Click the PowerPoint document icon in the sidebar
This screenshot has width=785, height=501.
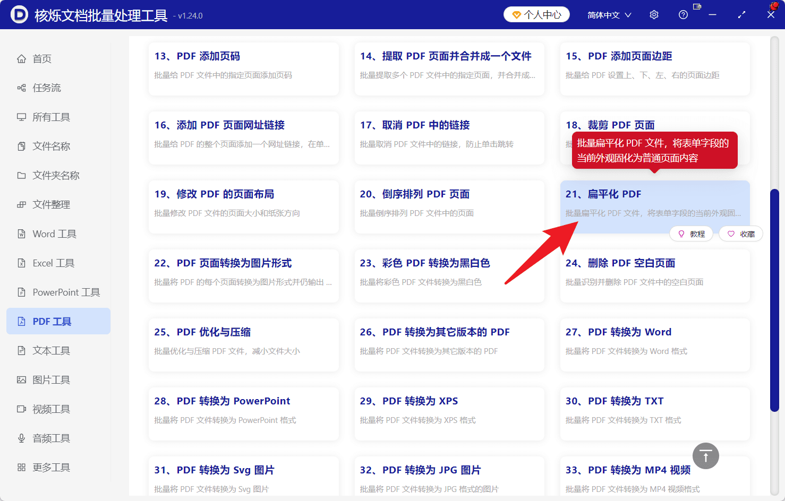click(21, 292)
